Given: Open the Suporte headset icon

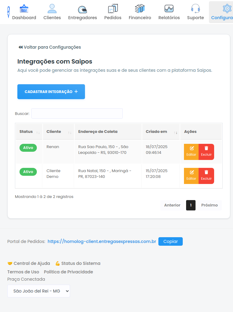Looking at the screenshot, I should 195,8.
